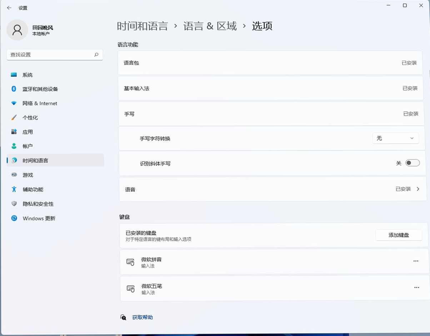This screenshot has width=430, height=336.
Task: Click the 田园晚风 user avatar
Action: click(17, 30)
